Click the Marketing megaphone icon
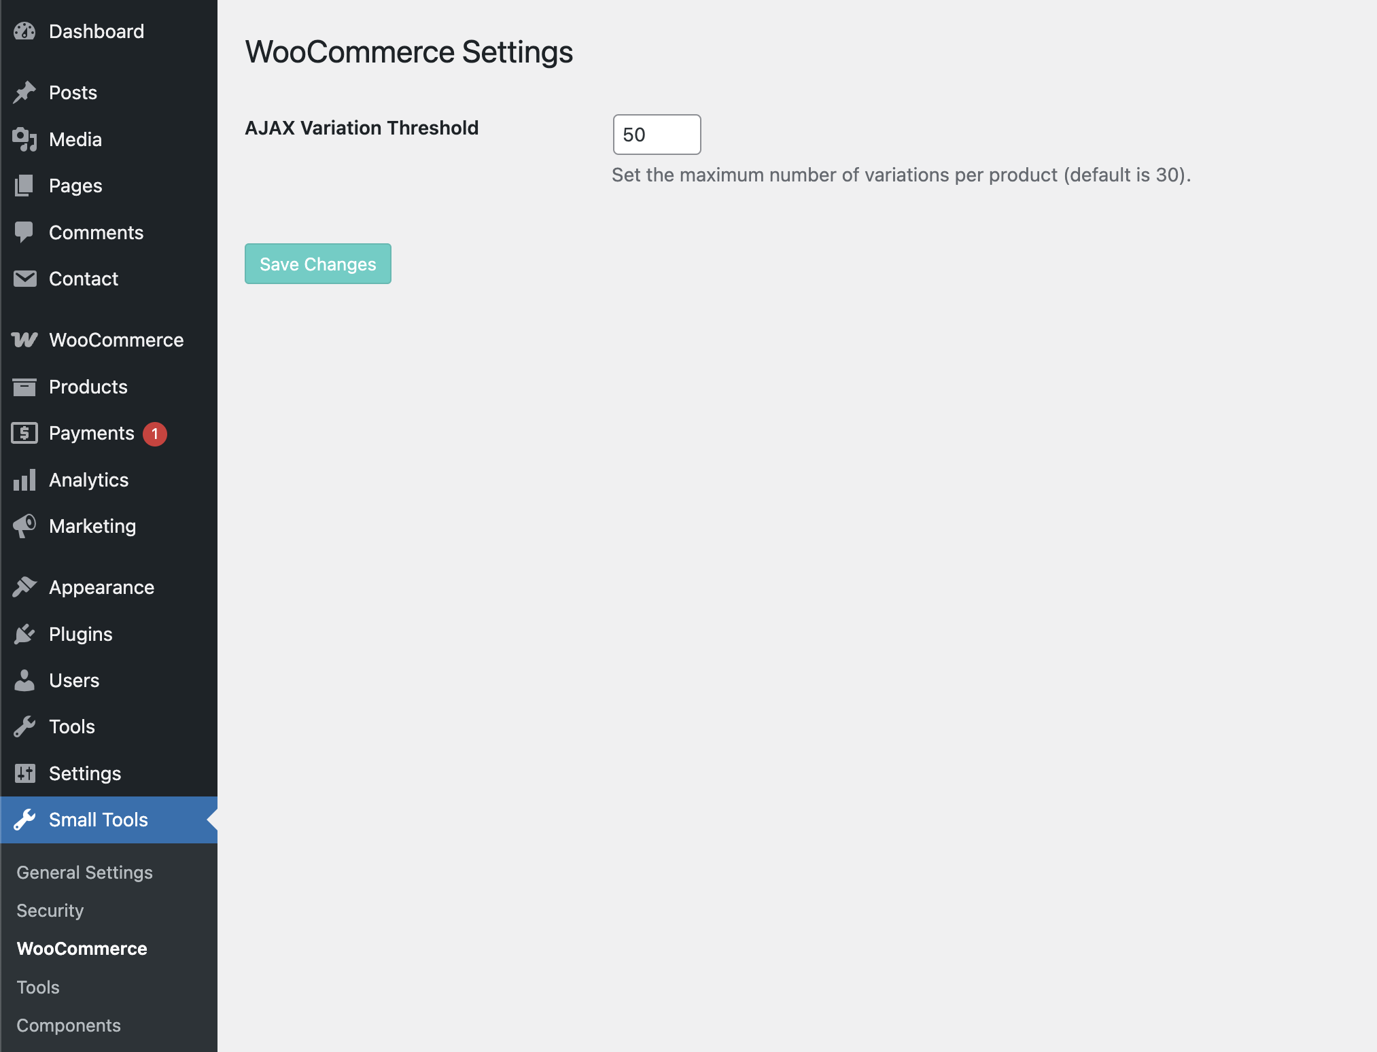The width and height of the screenshot is (1377, 1052). tap(24, 526)
